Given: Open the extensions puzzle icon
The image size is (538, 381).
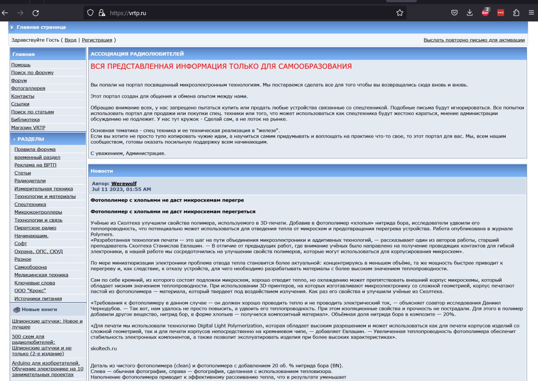Looking at the screenshot, I should (x=516, y=13).
